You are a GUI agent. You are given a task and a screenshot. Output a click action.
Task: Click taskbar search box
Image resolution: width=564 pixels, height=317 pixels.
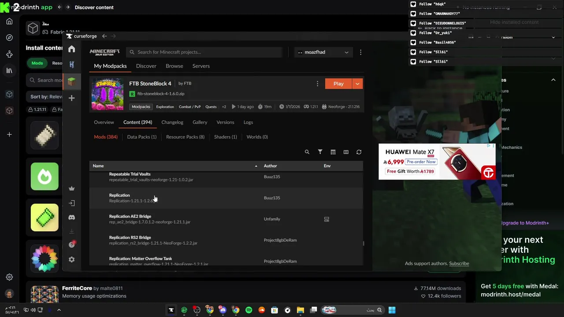[352, 310]
